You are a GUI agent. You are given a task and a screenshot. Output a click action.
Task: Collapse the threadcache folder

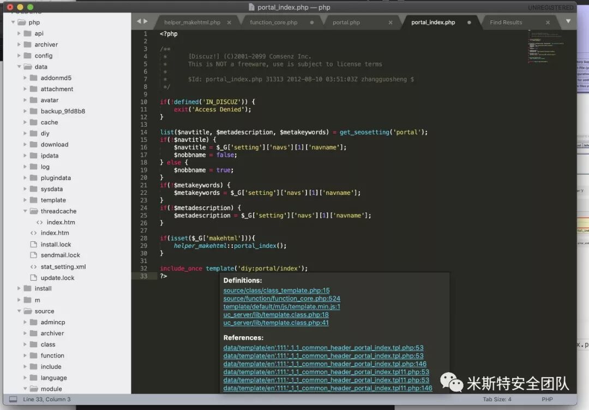point(25,211)
